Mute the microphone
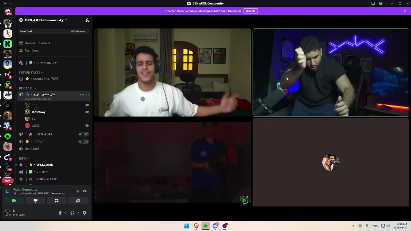This screenshot has width=411, height=231. 60,213
